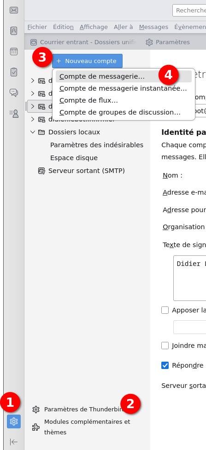
Task: Select Serveur sortant (SMTP) item
Action: pyautogui.click(x=87, y=171)
